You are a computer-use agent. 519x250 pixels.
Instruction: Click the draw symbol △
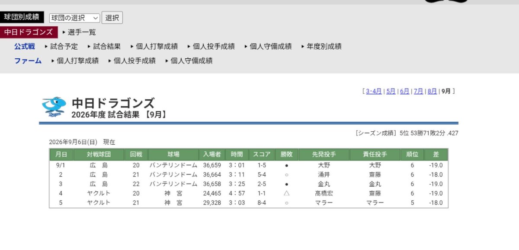coord(286,193)
